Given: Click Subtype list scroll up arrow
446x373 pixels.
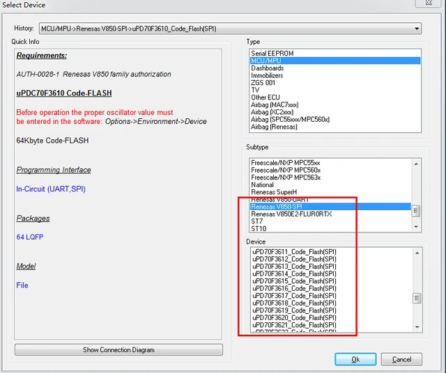Looking at the screenshot, I should pos(416,164).
